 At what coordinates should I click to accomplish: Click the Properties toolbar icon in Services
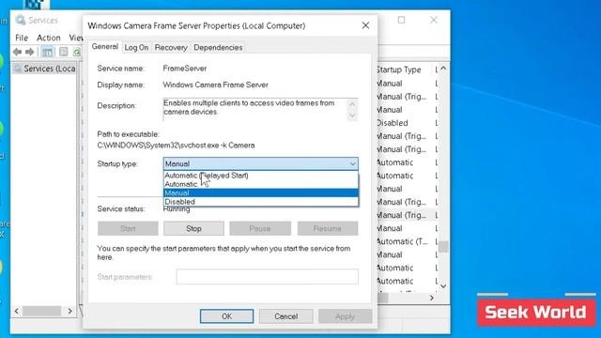pos(64,52)
